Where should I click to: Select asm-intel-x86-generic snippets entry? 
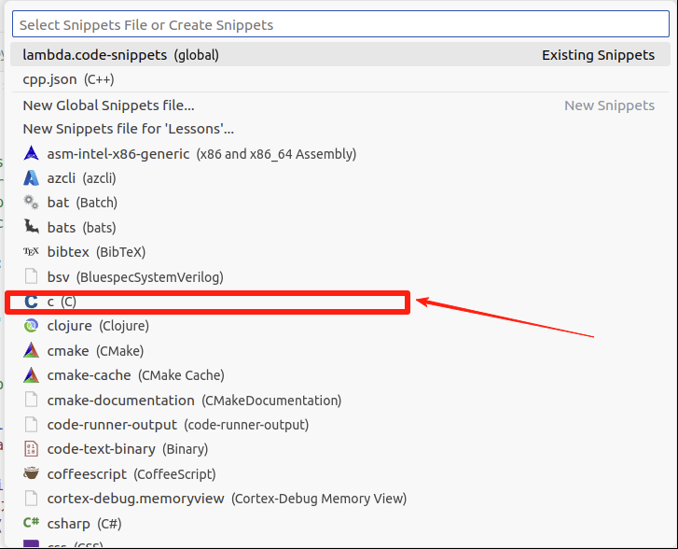340,154
